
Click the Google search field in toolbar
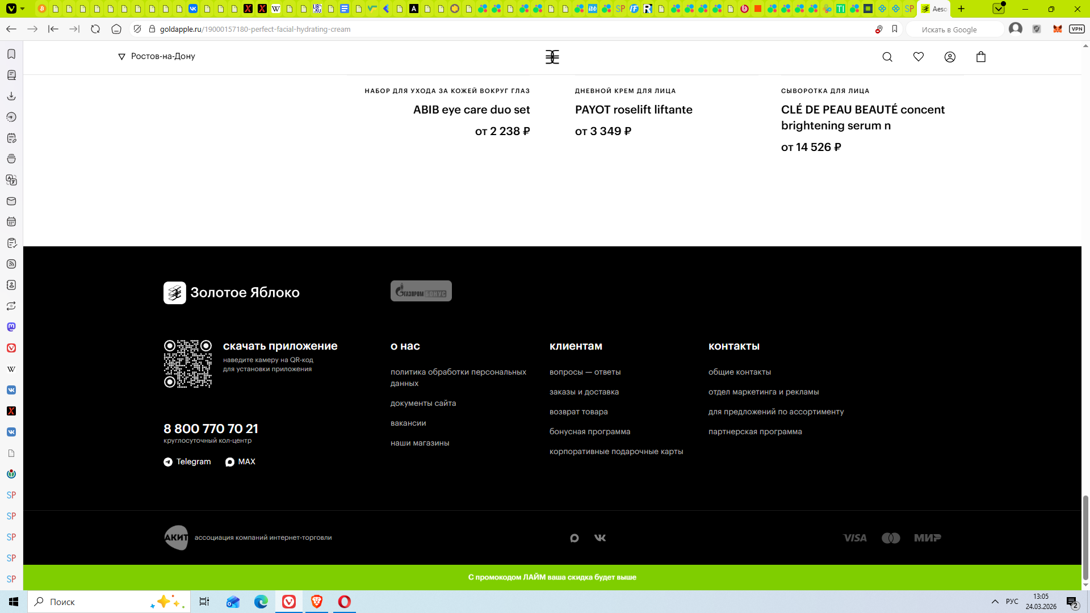point(954,30)
